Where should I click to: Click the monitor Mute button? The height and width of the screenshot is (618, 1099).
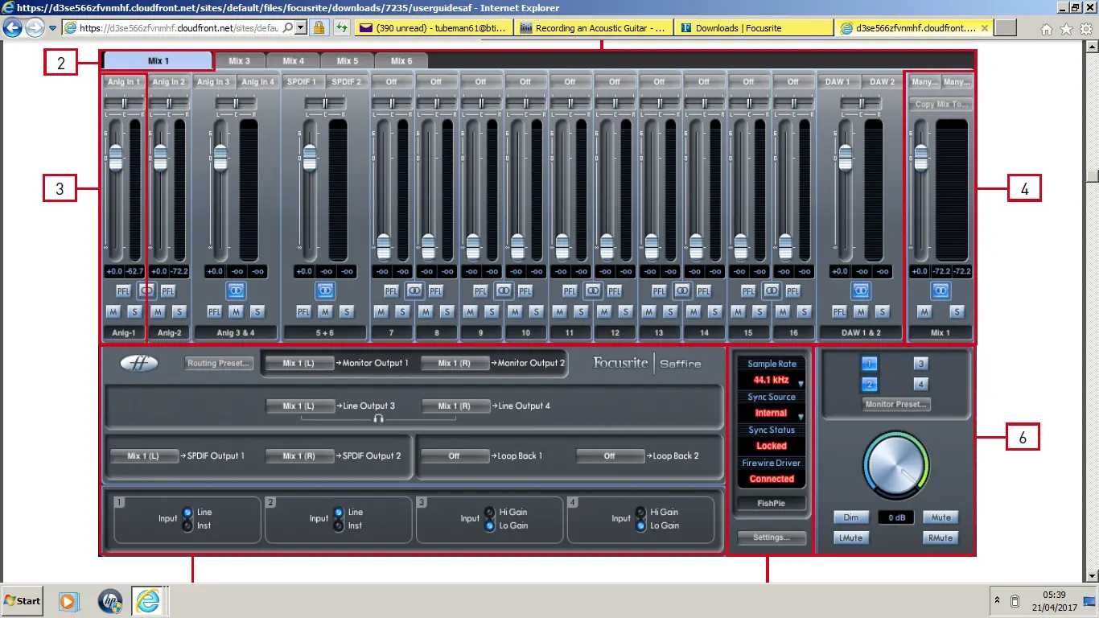[941, 517]
